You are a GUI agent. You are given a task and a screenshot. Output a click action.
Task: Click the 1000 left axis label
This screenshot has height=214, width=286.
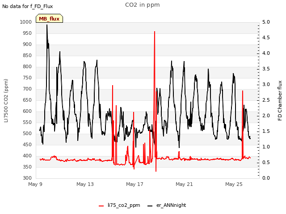click(26, 22)
